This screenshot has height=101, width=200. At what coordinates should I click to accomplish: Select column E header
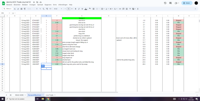point(46,16)
